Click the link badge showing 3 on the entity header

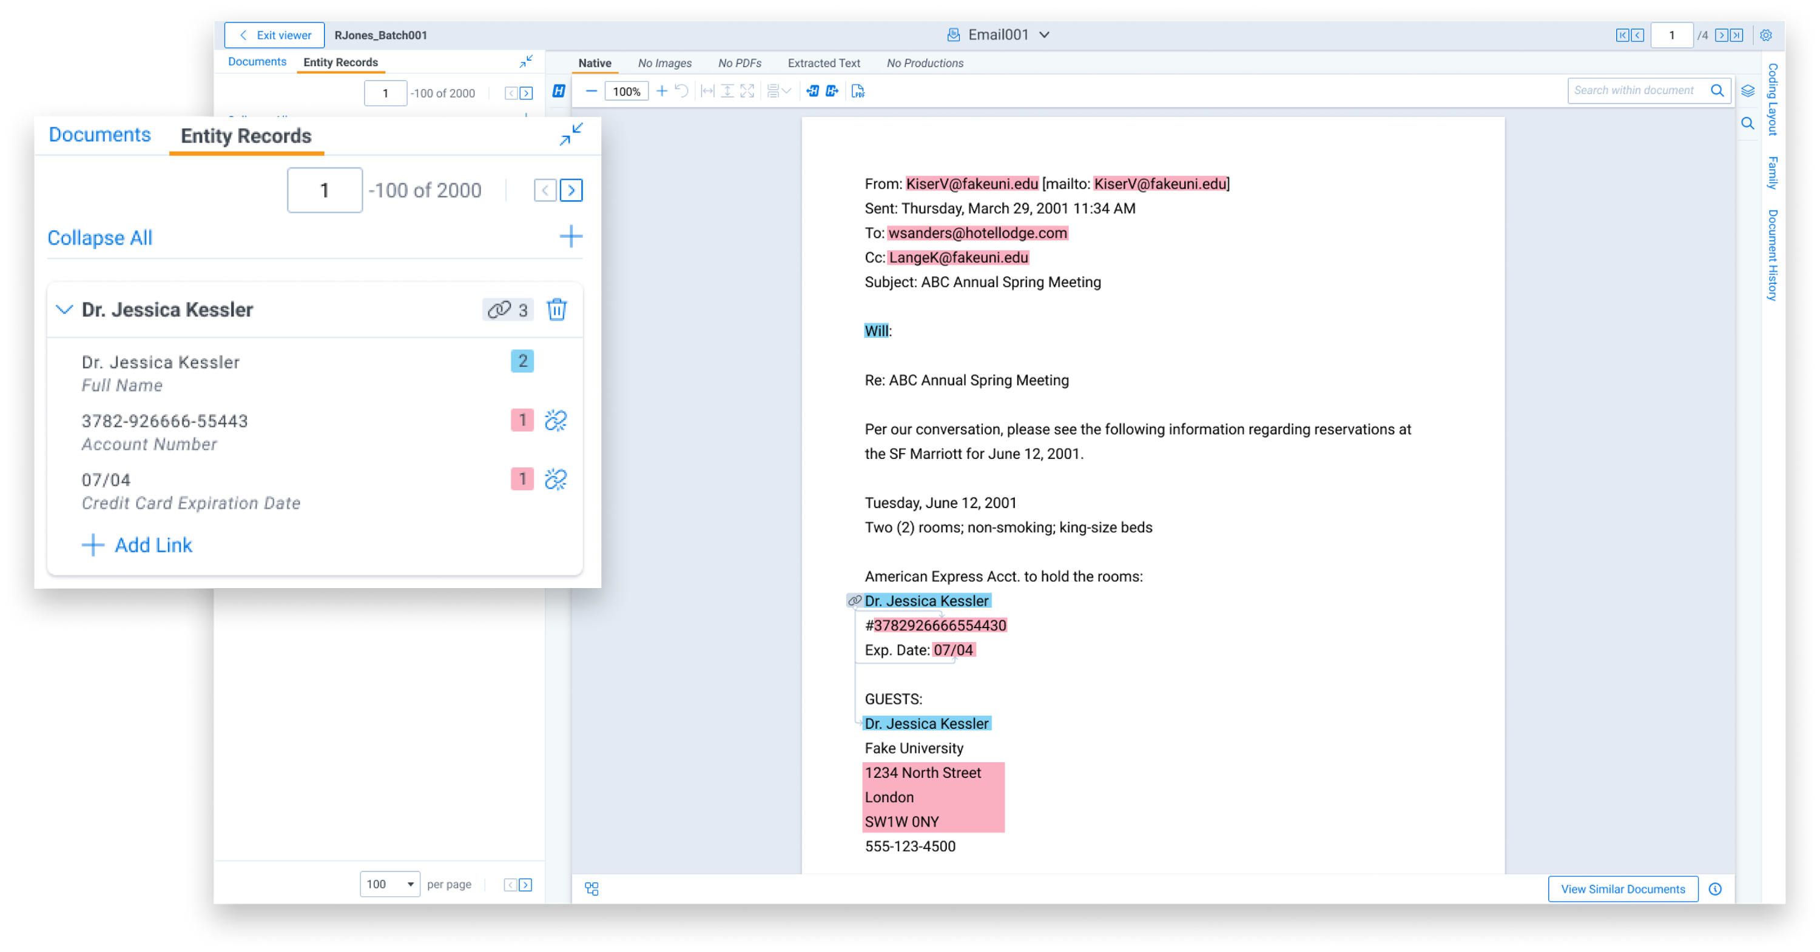click(x=507, y=309)
